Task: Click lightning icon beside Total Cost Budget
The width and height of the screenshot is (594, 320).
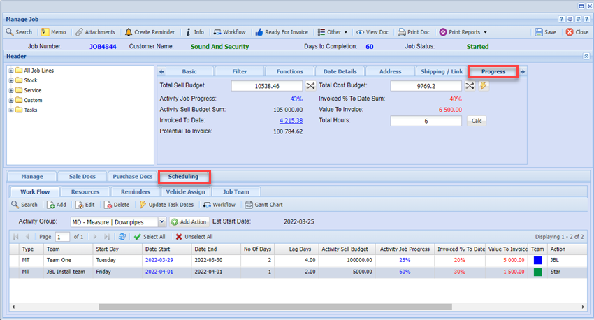Action: 484,86
